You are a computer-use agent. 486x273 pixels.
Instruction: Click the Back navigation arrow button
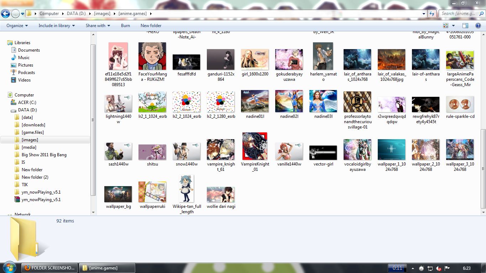click(5, 14)
